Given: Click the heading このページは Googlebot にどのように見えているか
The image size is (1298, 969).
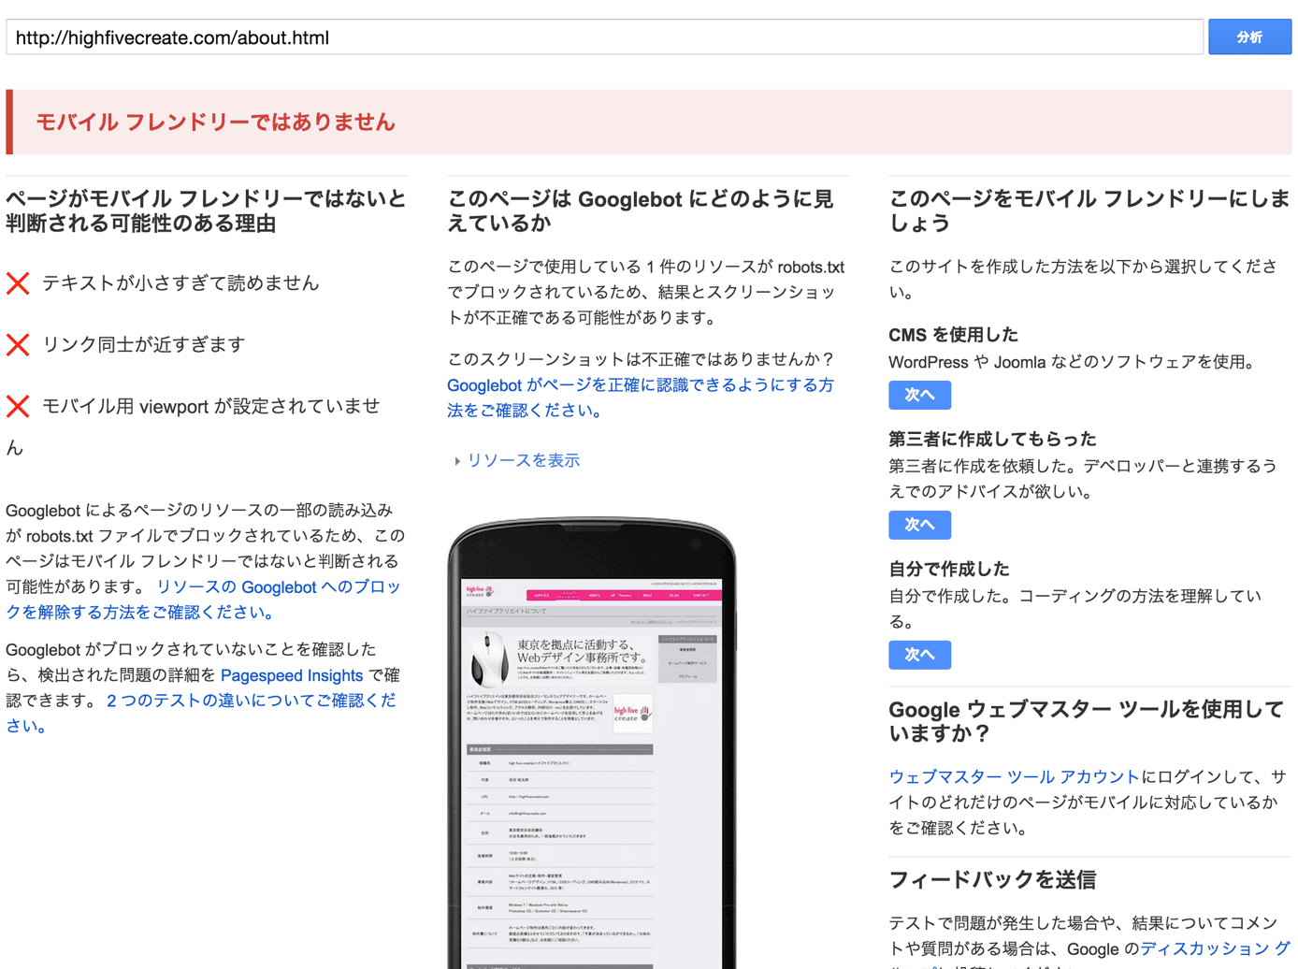Looking at the screenshot, I should coord(641,210).
